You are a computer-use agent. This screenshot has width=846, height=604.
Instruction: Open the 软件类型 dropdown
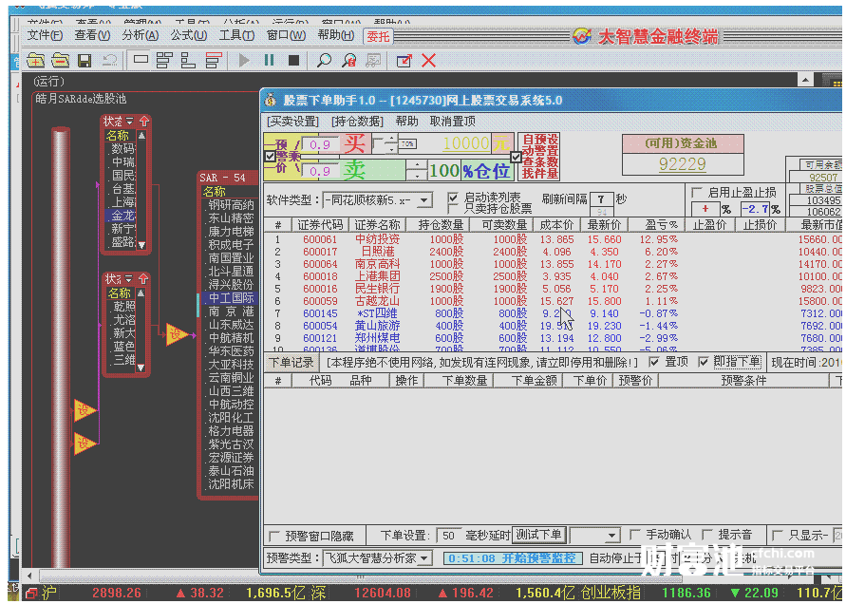click(x=424, y=200)
